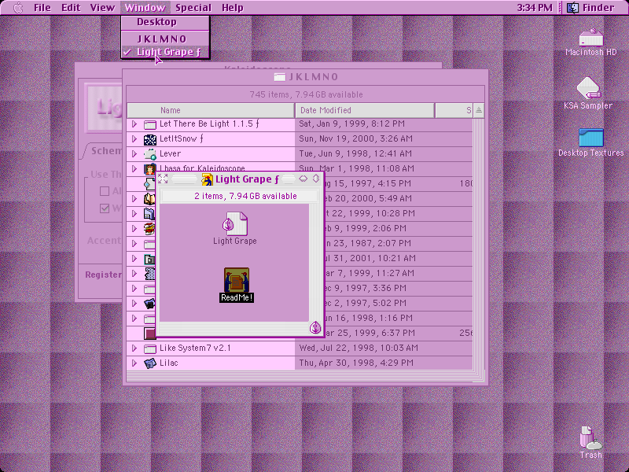629x472 pixels.
Task: Click the Finder application menu icon
Action: (x=573, y=8)
